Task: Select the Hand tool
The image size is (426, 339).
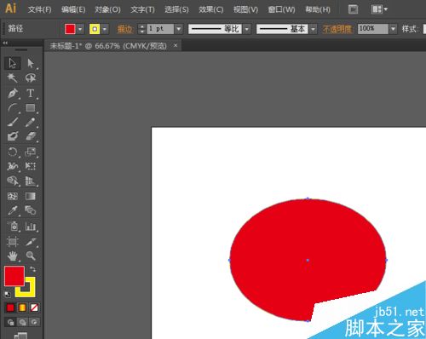Action: [12, 256]
